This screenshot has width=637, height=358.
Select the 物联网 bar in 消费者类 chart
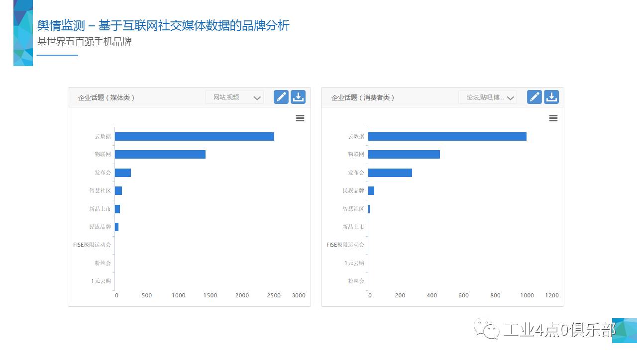point(404,155)
